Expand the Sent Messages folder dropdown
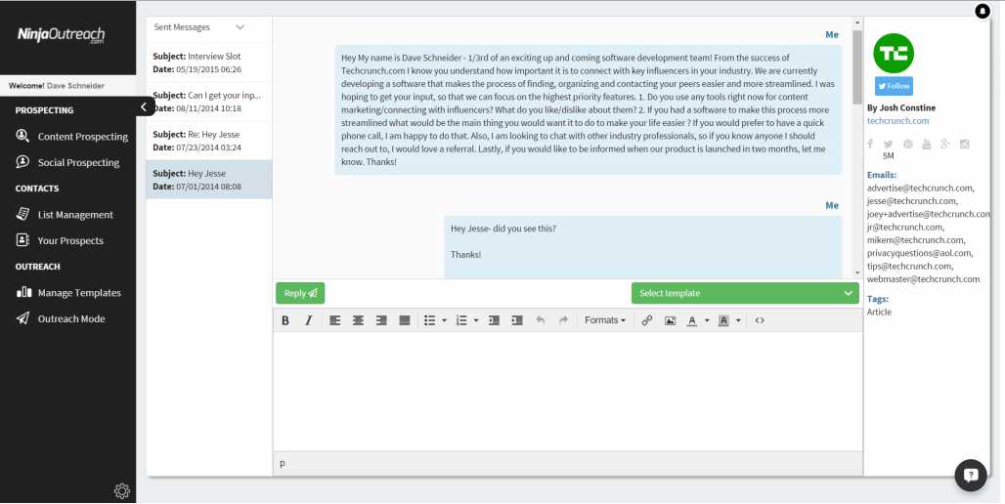 tap(240, 27)
